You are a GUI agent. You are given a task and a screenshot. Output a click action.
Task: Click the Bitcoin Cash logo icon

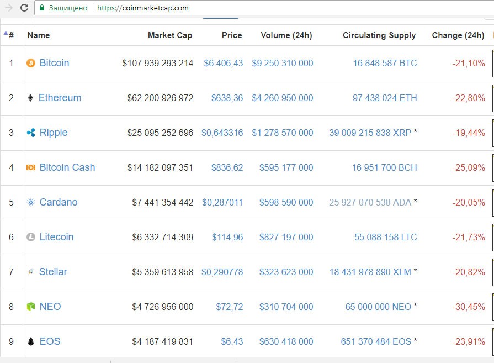tap(31, 167)
